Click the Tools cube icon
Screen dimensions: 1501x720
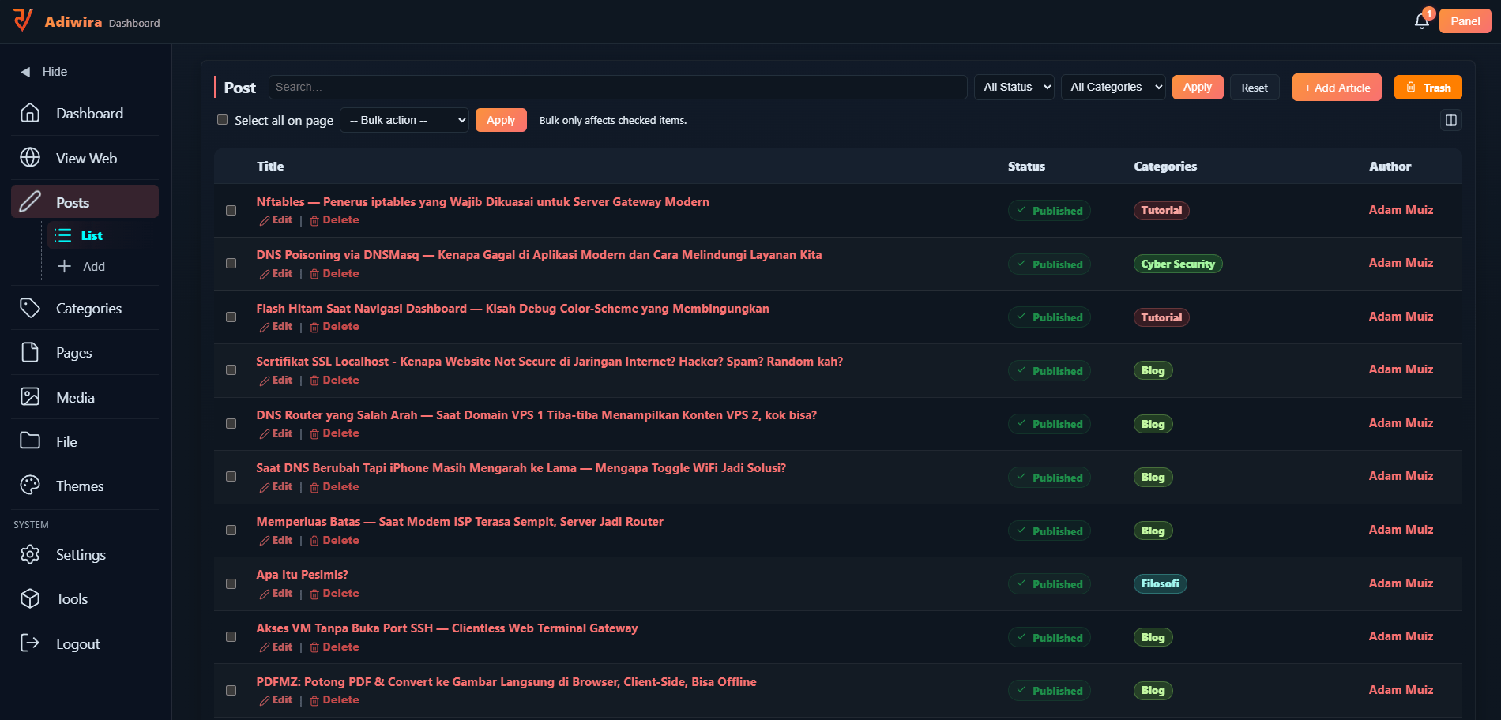coord(30,598)
